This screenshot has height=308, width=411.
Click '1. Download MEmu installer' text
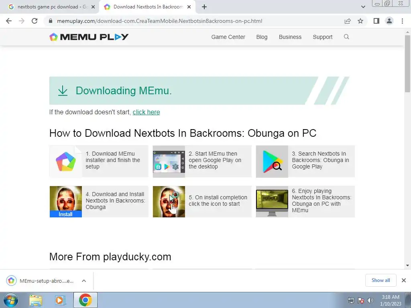click(x=113, y=160)
